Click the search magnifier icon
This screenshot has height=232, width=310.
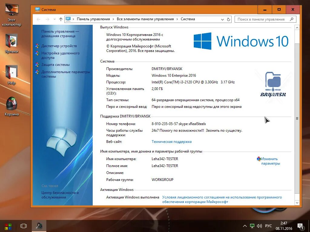pyautogui.click(x=292, y=19)
